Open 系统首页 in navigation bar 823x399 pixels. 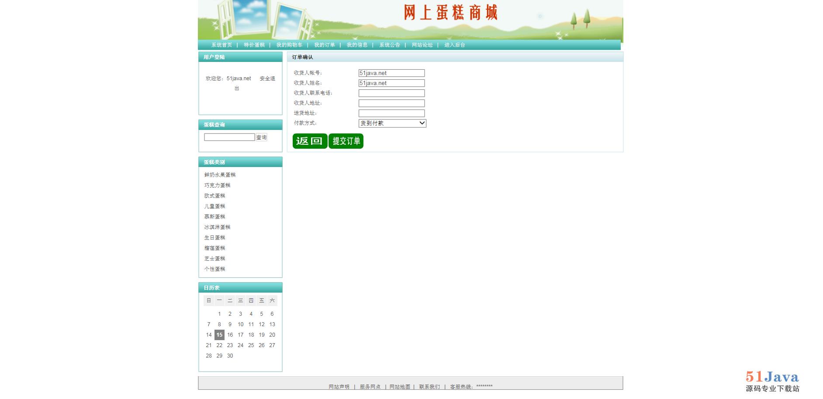(x=221, y=45)
